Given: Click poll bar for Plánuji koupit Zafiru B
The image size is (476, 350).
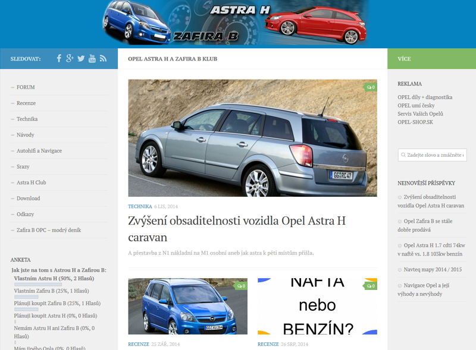Looking at the screenshot, I should pyautogui.click(x=26, y=310).
